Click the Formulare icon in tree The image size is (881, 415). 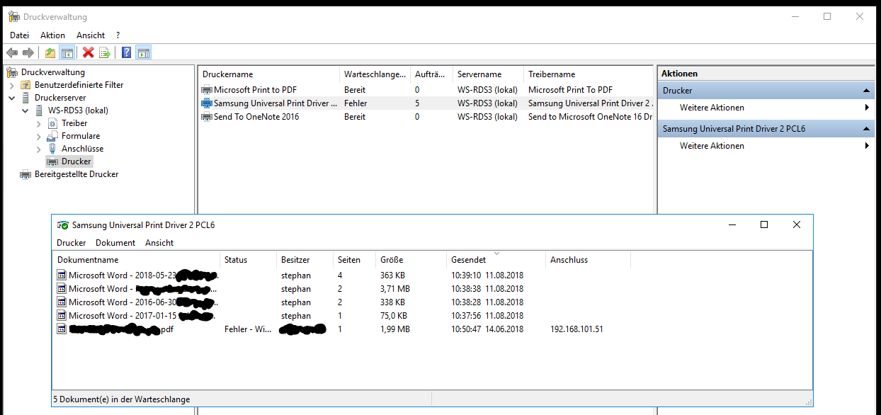point(53,136)
